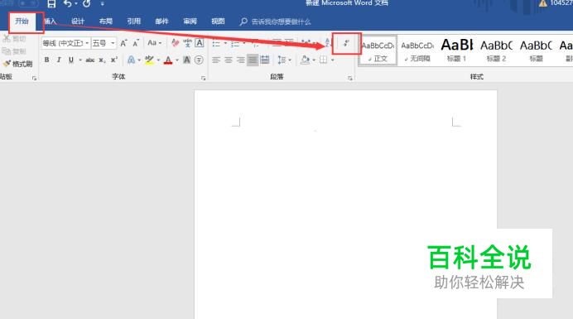Apply text effects glowing A icon
Image resolution: width=573 pixels, height=319 pixels.
131,60
